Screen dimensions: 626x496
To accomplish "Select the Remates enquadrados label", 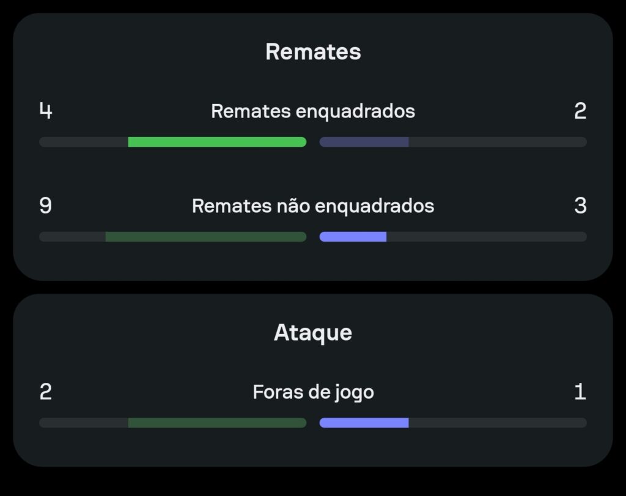I will 313,111.
